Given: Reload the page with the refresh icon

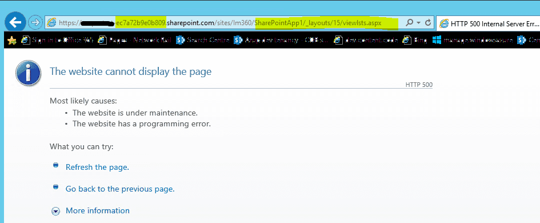Looking at the screenshot, I should (428, 23).
